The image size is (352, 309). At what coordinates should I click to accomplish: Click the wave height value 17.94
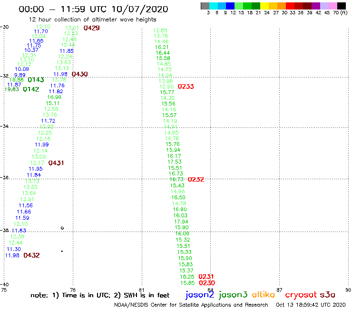click(181, 222)
